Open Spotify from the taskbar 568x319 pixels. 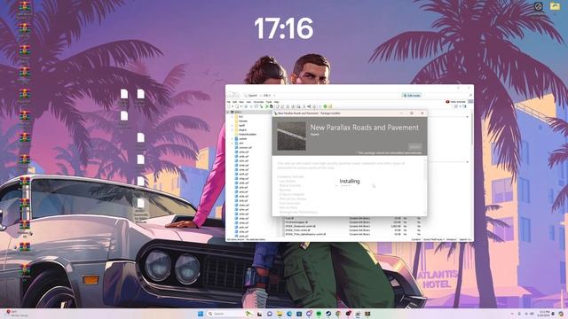(x=319, y=314)
